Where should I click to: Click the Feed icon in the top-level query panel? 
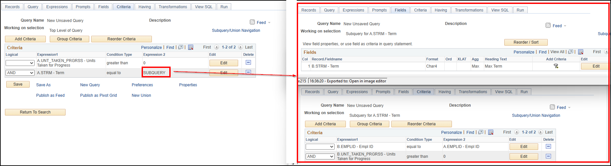click(252, 22)
